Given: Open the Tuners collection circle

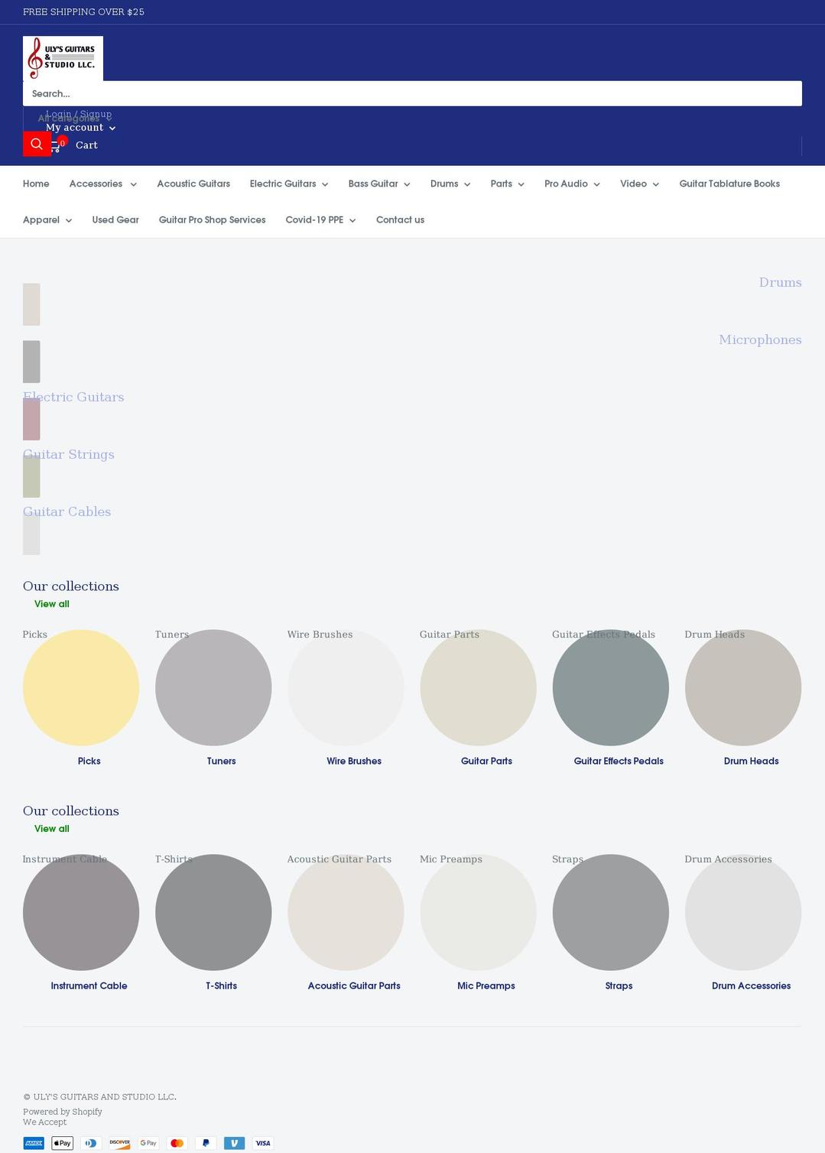Looking at the screenshot, I should (x=213, y=687).
